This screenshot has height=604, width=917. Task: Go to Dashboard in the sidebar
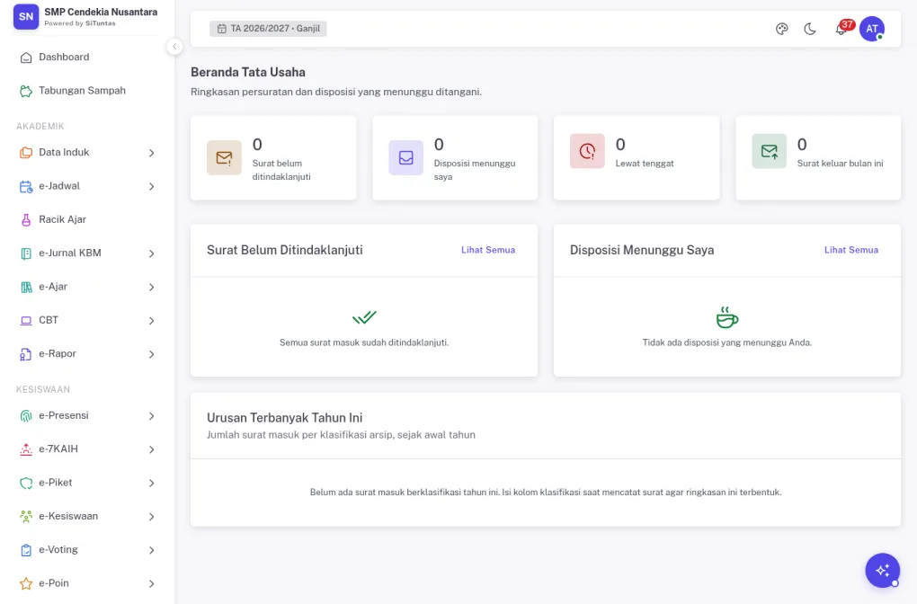87,58
